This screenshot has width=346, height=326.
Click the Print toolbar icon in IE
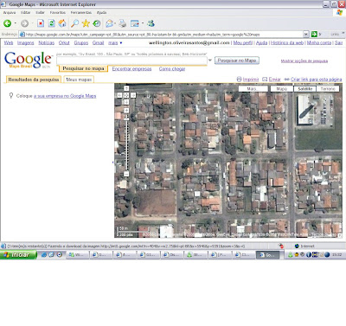pos(123,23)
